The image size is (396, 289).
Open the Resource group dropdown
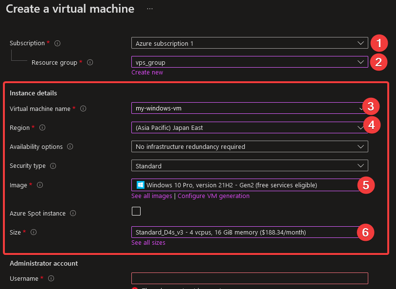[250, 62]
